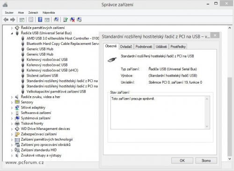
Task: Click the 'Sběrnice PCI 0, zařízení 19, funkce 0' value
Action: (x=175, y=82)
